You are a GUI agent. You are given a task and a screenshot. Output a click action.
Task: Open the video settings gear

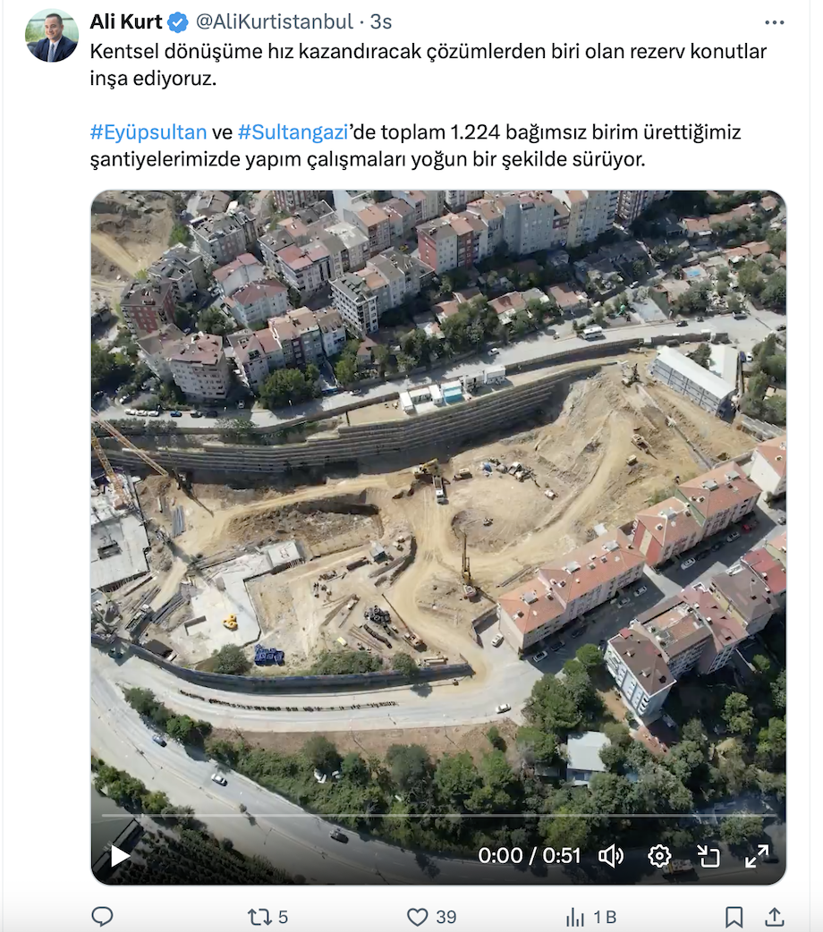659,856
